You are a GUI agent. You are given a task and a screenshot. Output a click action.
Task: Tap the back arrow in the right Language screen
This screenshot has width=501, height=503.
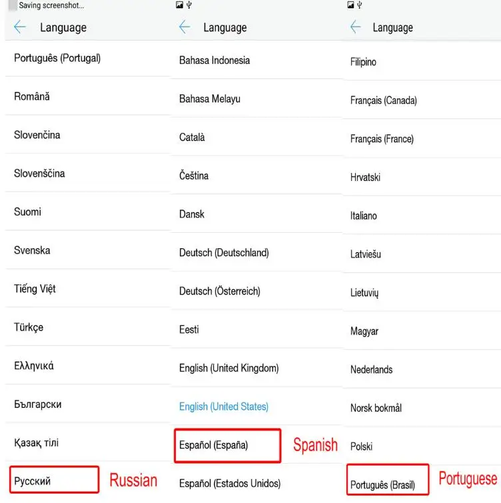tap(356, 27)
